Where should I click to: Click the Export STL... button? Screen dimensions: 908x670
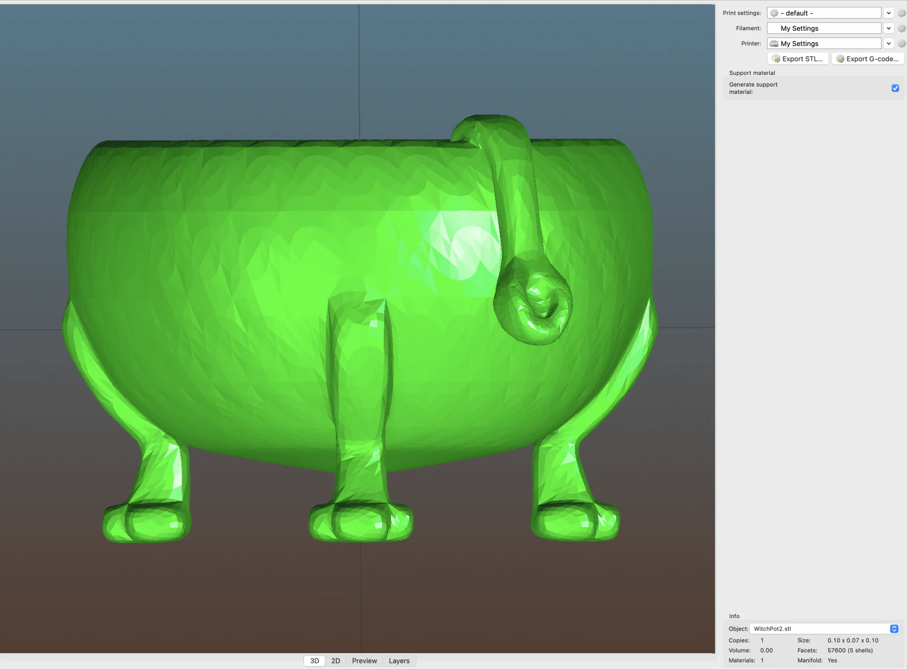pos(798,59)
